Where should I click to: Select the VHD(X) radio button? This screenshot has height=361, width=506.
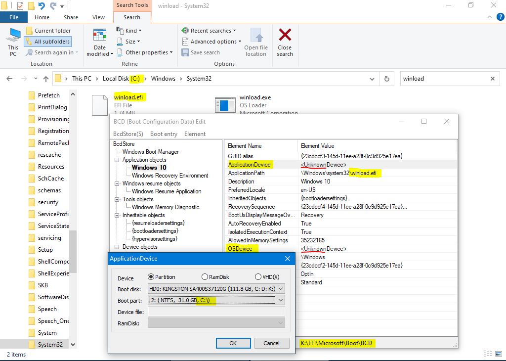[x=258, y=277]
